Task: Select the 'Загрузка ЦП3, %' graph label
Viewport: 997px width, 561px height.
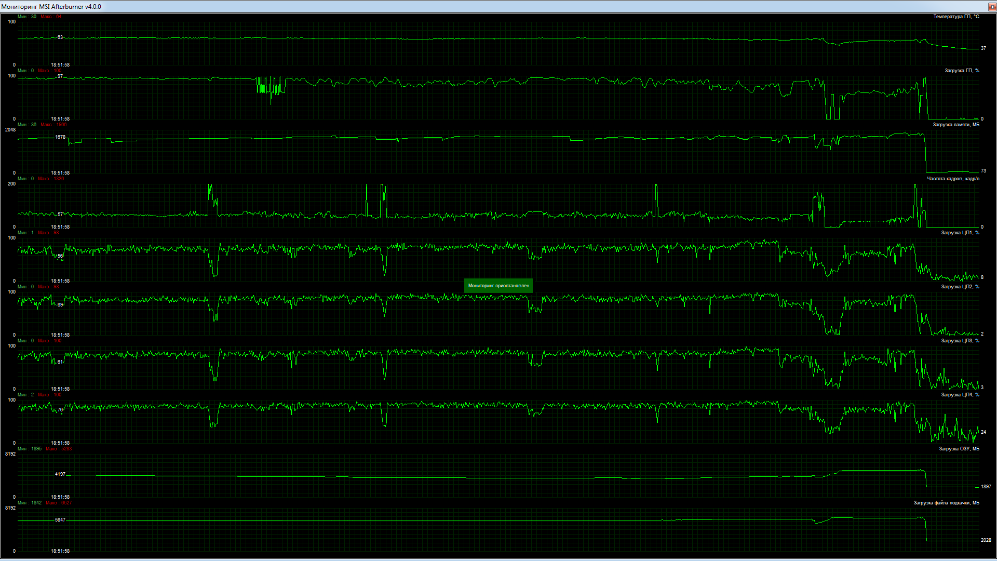Action: [960, 341]
